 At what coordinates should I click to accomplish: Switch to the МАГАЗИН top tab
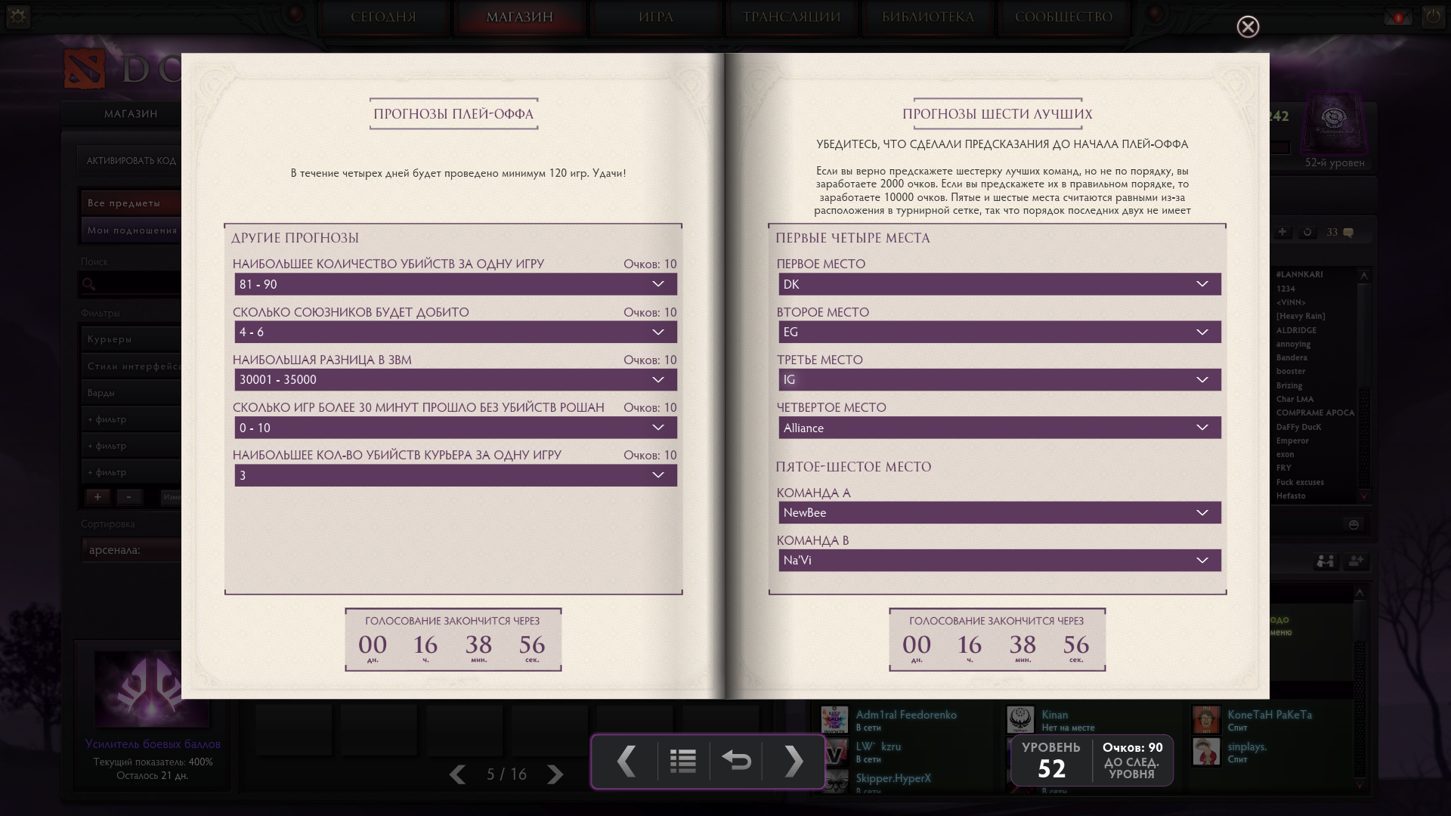(x=519, y=17)
